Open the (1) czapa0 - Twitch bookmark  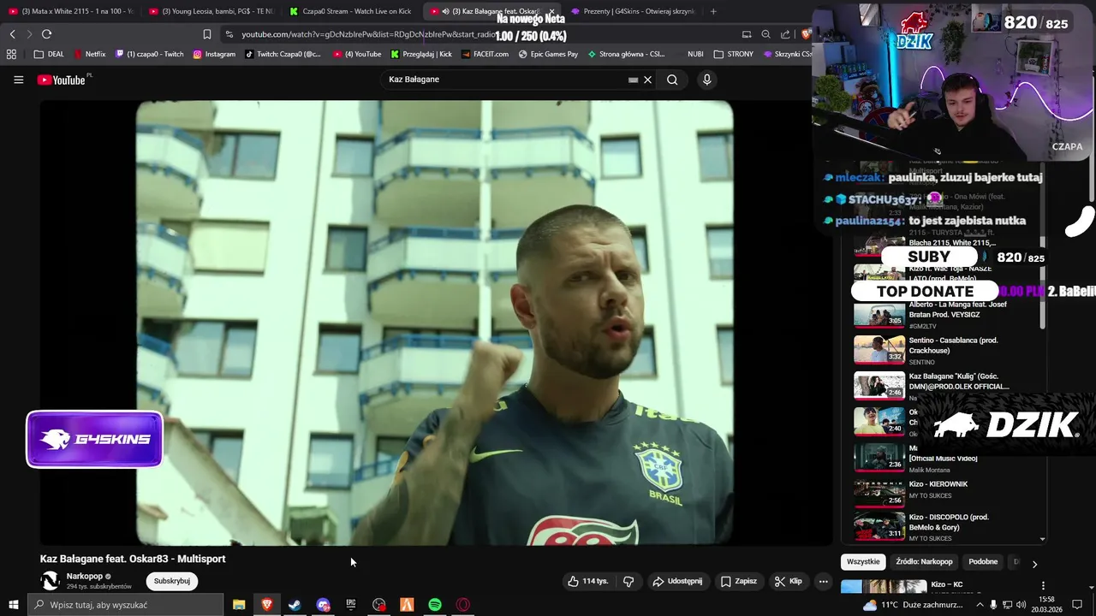coord(149,54)
